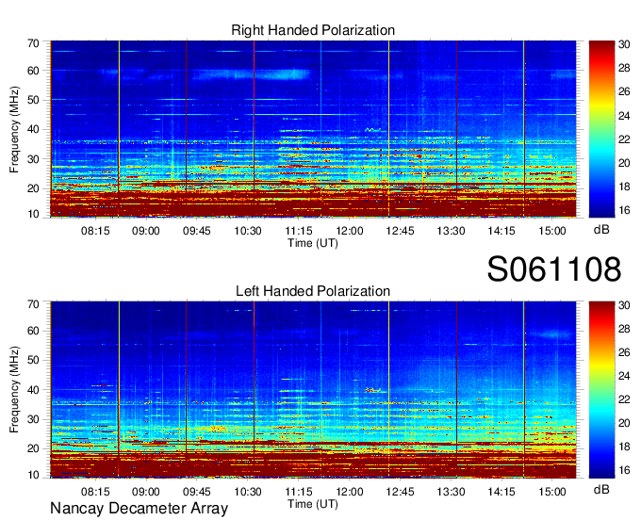This screenshot has width=641, height=520.
Task: Click the upper 'Time (UT)' axis label
Action: tap(313, 243)
